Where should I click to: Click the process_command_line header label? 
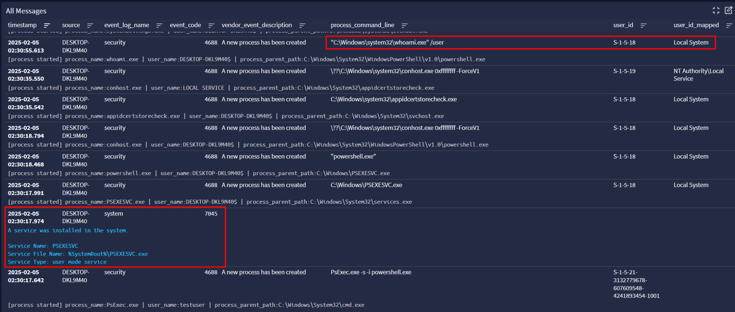(362, 25)
